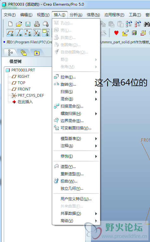Toggle datum axis display
This screenshot has height=242, width=150.
[x=19, y=33]
